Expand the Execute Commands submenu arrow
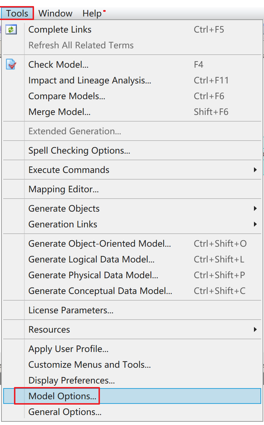The width and height of the screenshot is (264, 425). (x=255, y=170)
